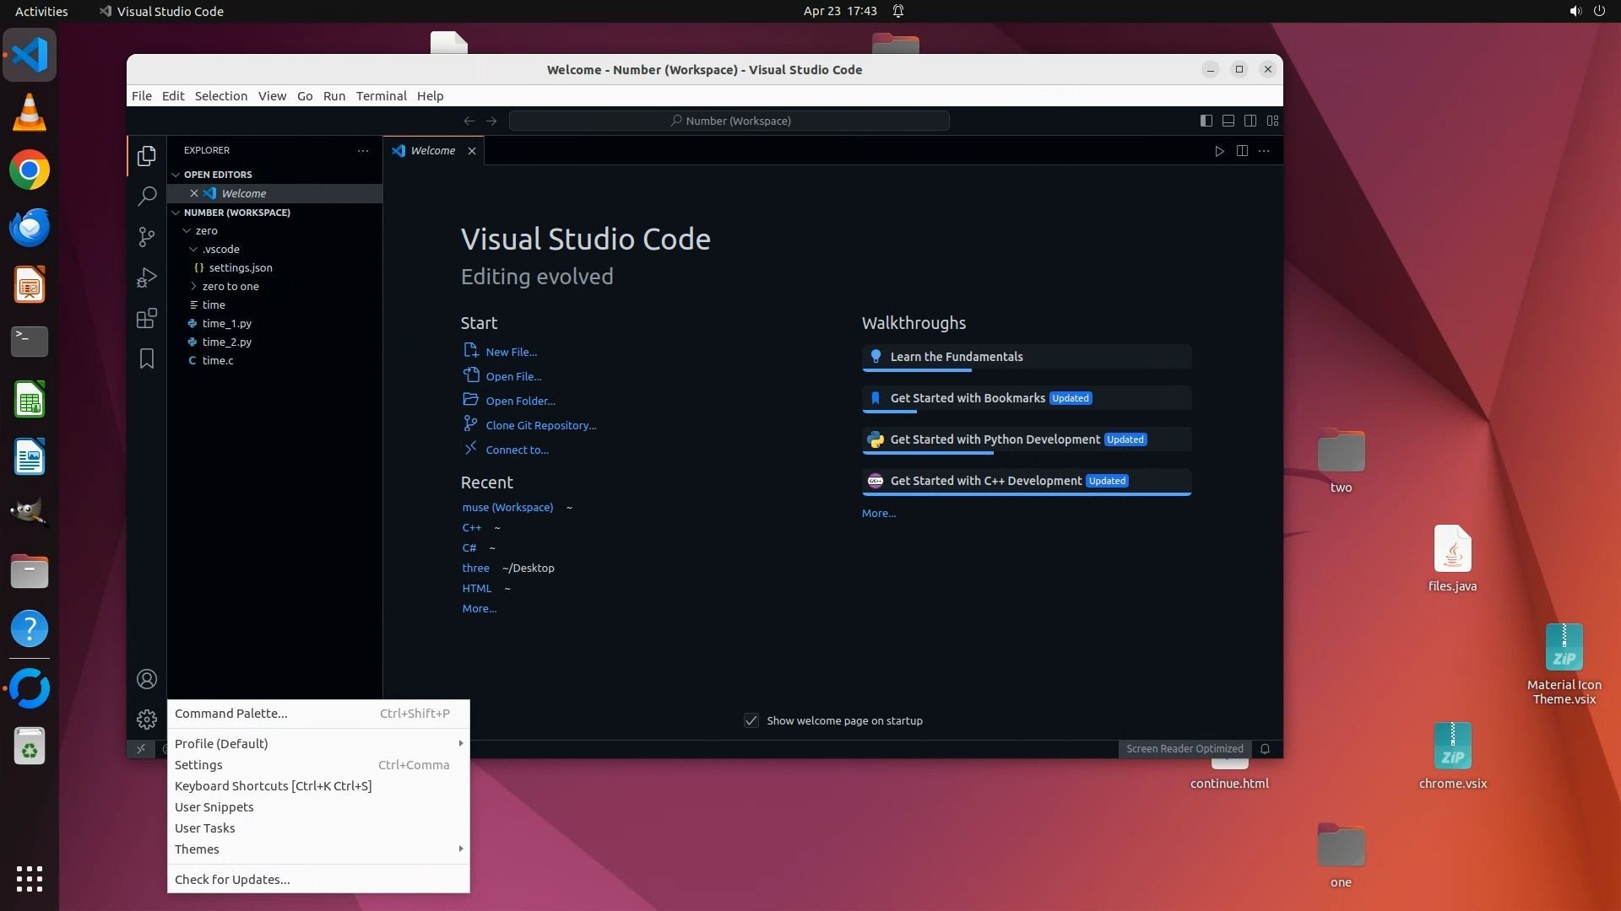Open Source Control view icon
Image resolution: width=1621 pixels, height=911 pixels.
pos(147,237)
